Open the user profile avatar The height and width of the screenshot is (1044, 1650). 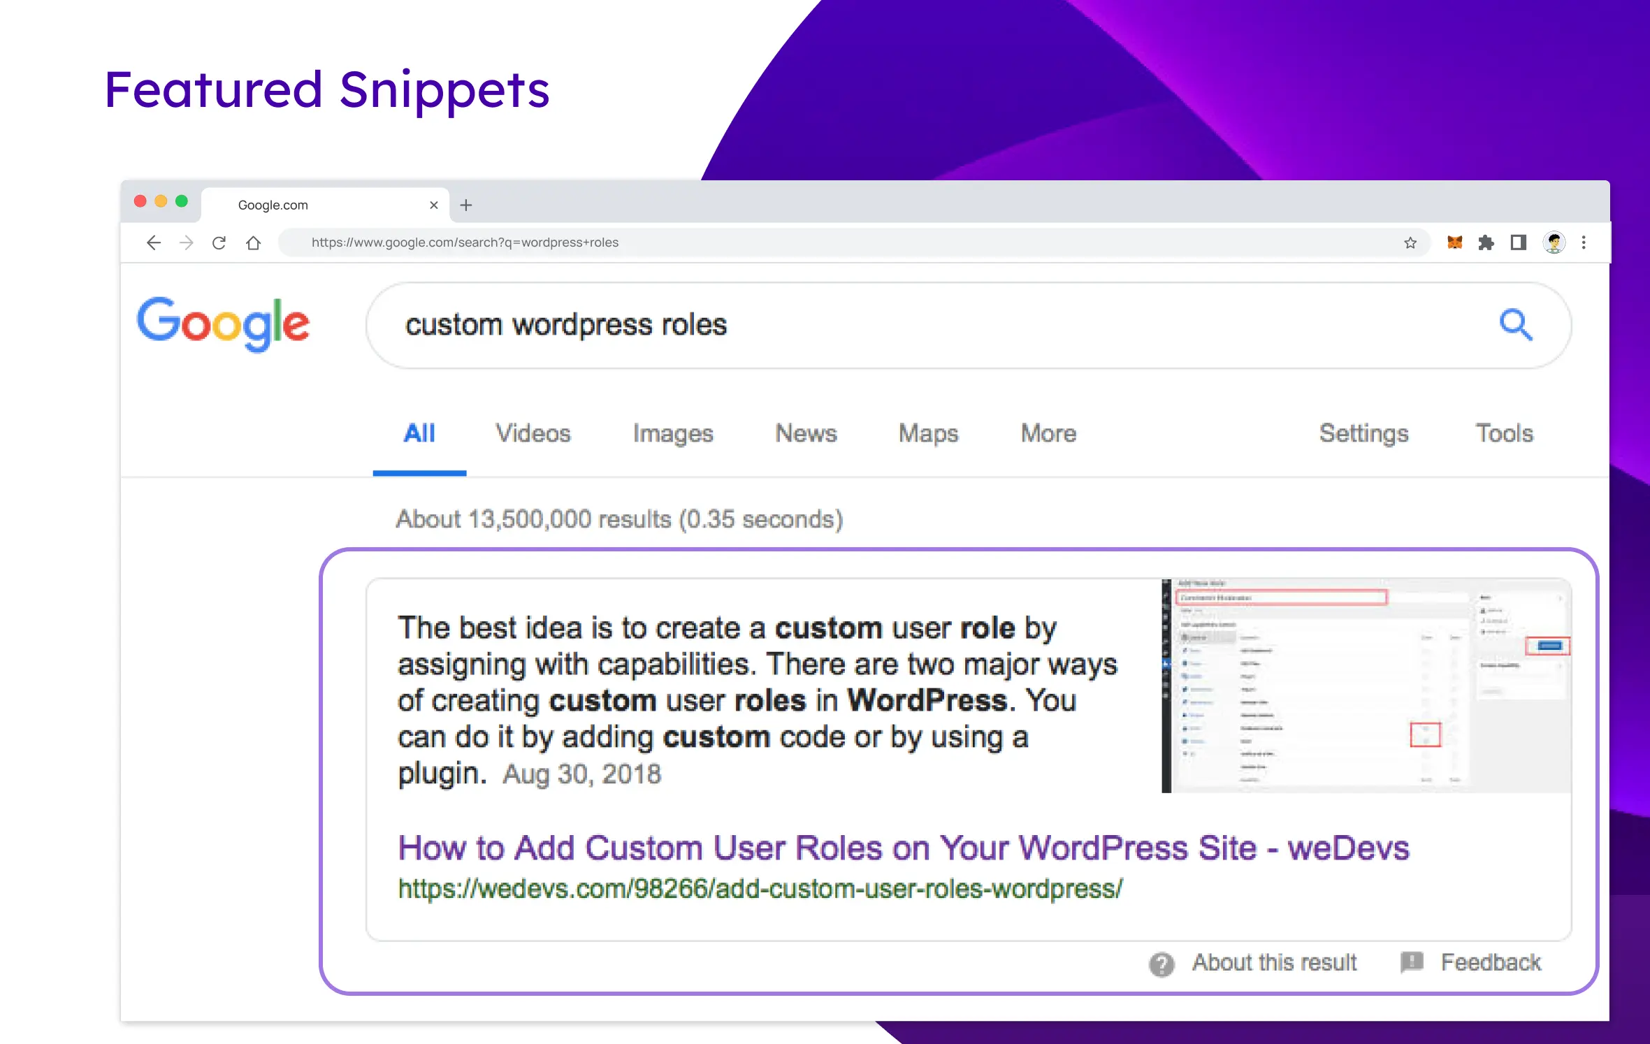(1554, 242)
